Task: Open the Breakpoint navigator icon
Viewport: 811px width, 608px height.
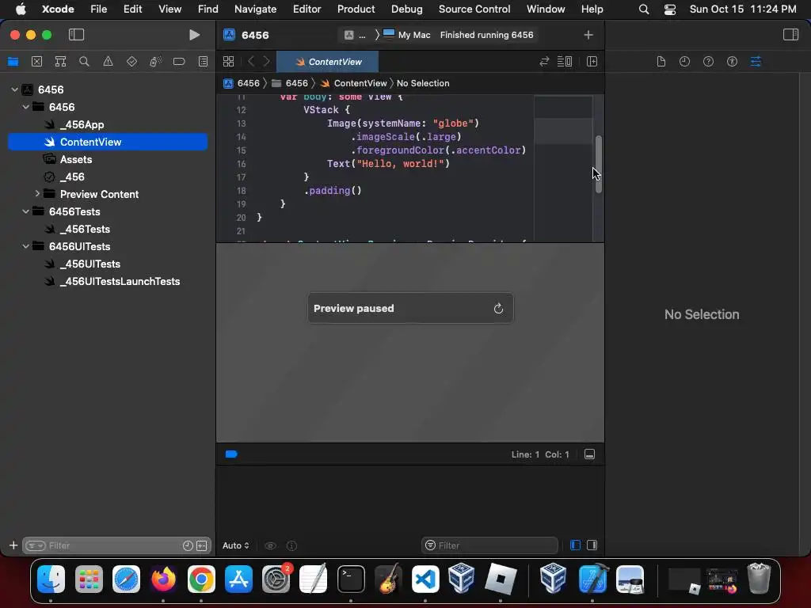Action: (x=179, y=62)
